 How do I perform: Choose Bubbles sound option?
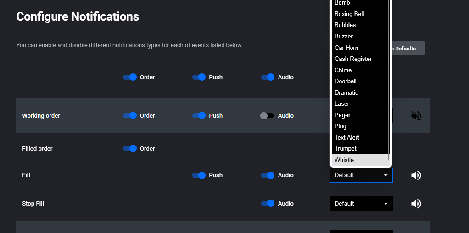[359, 25]
